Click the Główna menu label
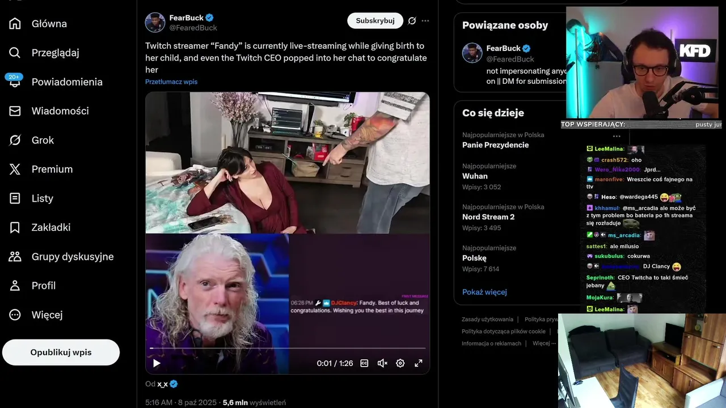The width and height of the screenshot is (726, 408). pyautogui.click(x=49, y=24)
